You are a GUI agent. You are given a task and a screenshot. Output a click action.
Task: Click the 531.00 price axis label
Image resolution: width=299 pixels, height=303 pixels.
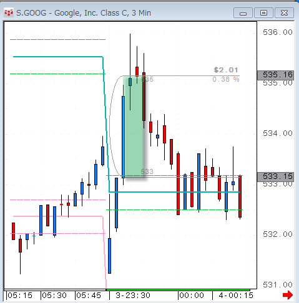click(x=278, y=285)
